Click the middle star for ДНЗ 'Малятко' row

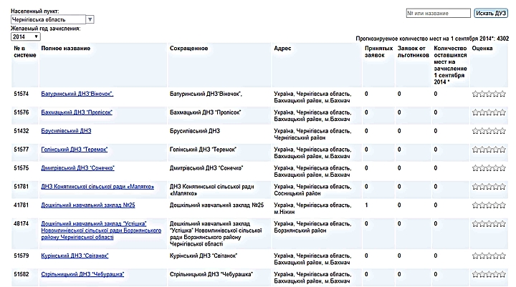[489, 187]
